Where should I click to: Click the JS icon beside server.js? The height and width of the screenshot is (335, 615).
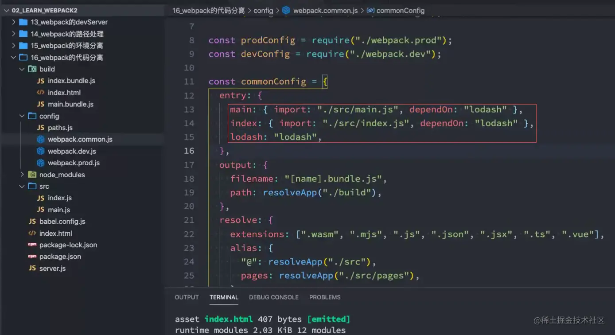point(32,268)
